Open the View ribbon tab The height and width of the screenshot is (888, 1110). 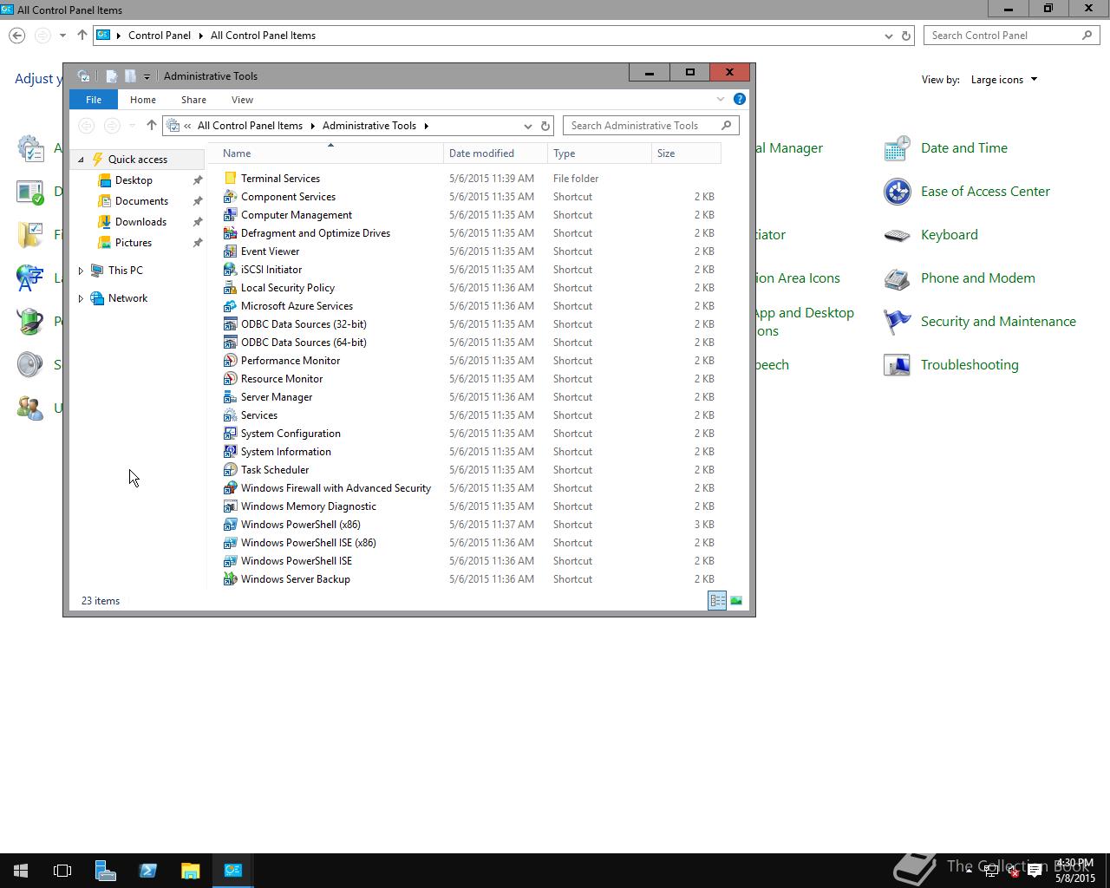[242, 100]
